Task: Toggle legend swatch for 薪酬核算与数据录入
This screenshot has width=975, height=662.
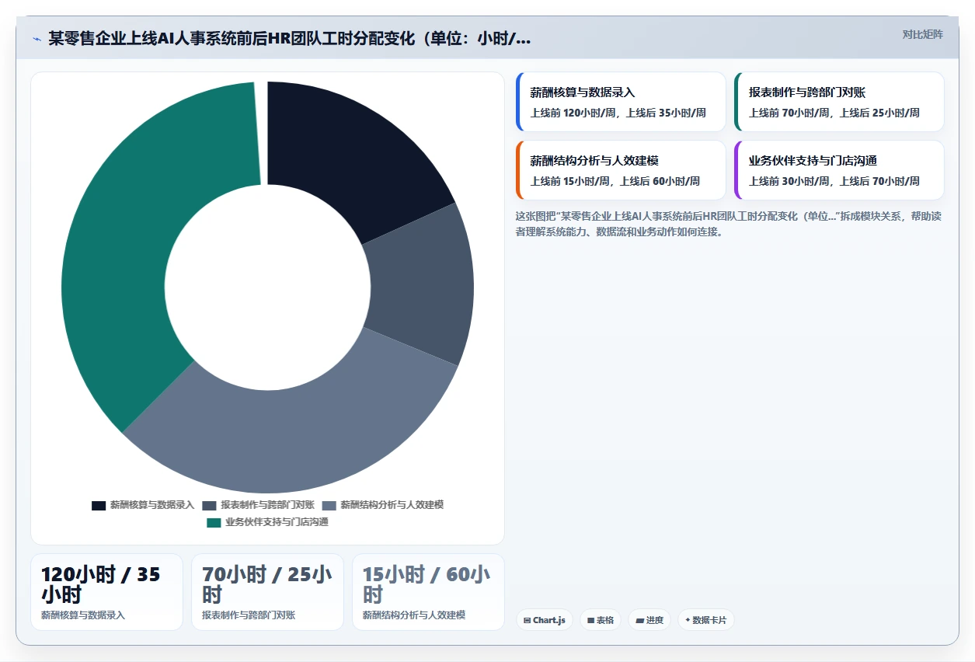Action: coord(99,505)
